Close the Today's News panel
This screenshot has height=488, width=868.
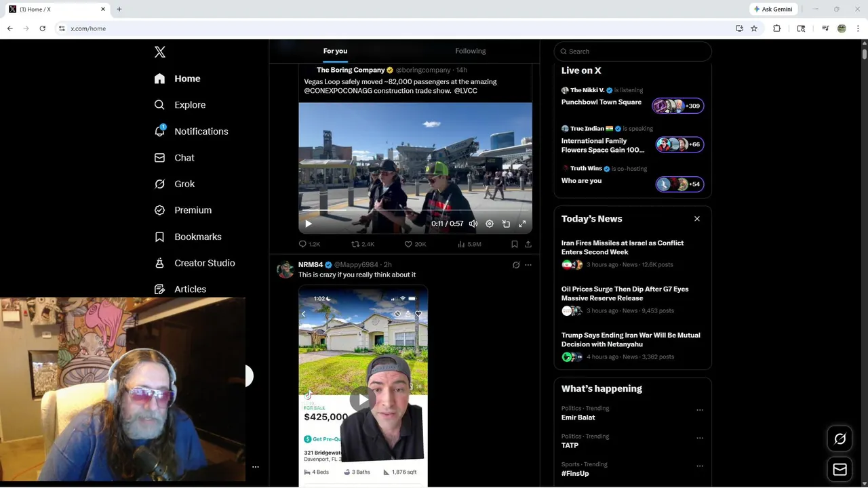[x=697, y=219]
